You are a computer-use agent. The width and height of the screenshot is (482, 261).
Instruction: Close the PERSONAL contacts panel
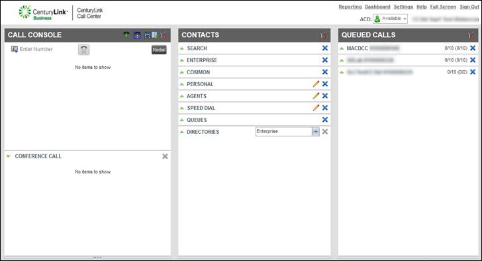[x=325, y=83]
